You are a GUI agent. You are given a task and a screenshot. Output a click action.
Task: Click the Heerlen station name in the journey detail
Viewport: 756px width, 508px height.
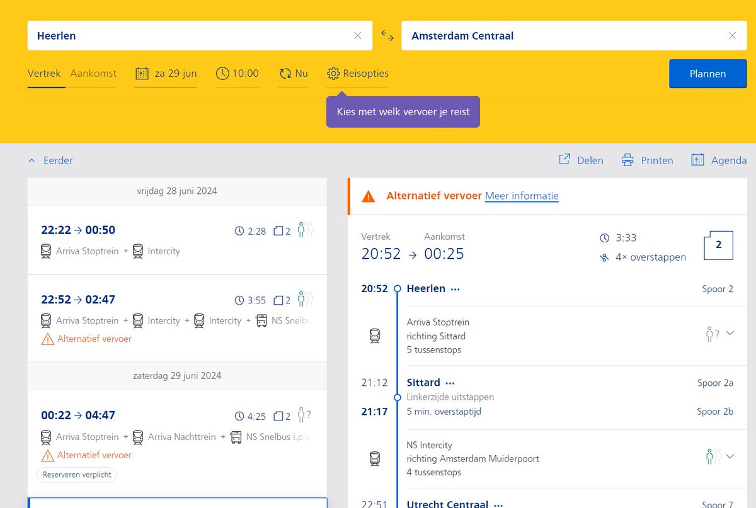coord(427,289)
